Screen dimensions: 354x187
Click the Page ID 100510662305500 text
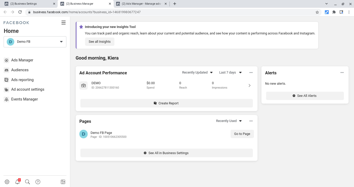[x=108, y=137]
